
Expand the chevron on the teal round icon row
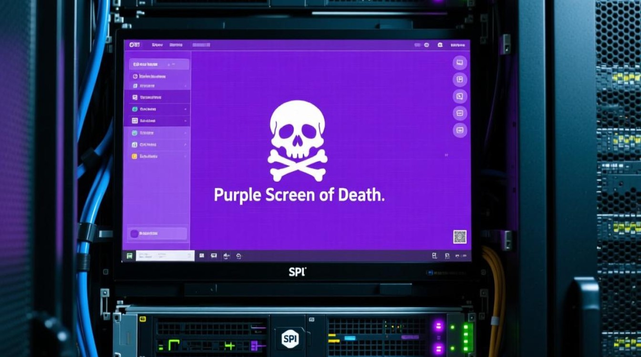pyautogui.click(x=185, y=109)
